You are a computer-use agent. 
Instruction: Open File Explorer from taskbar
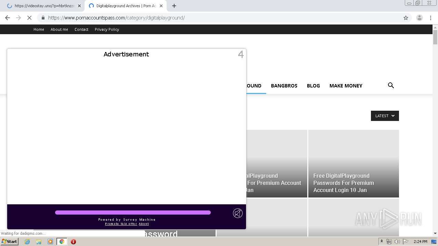[x=39, y=242]
